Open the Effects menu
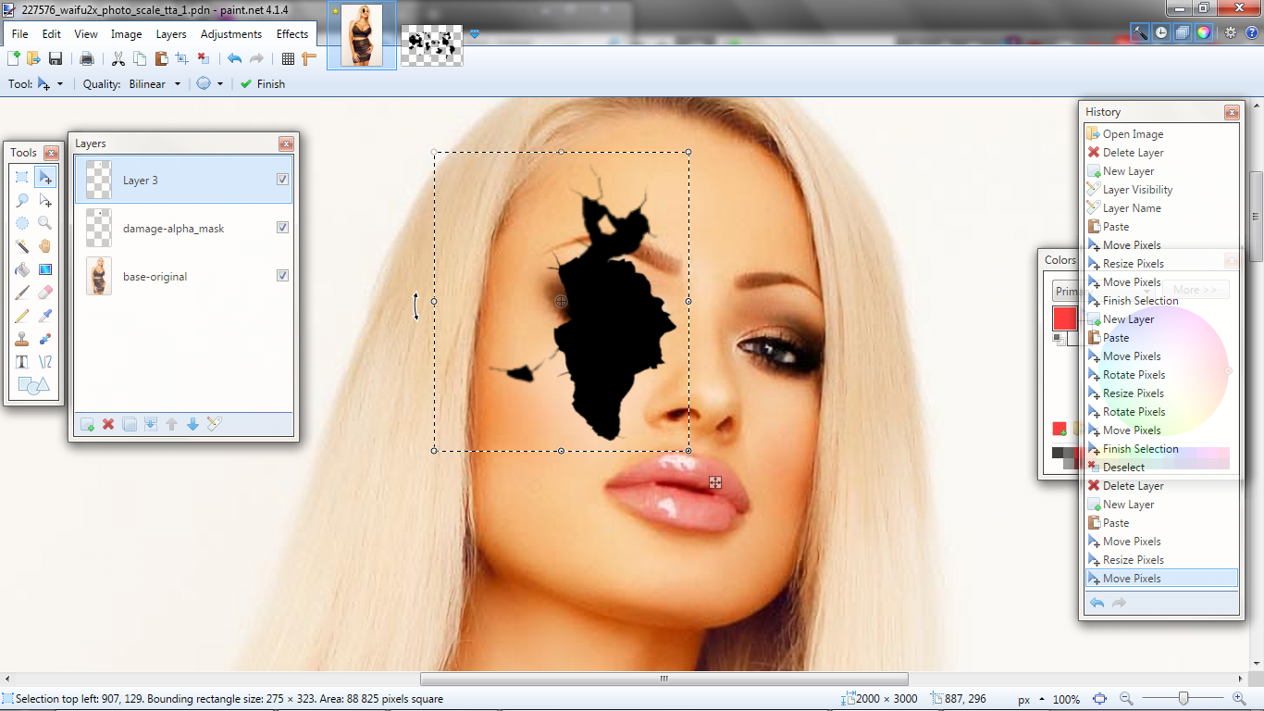 [x=292, y=34]
